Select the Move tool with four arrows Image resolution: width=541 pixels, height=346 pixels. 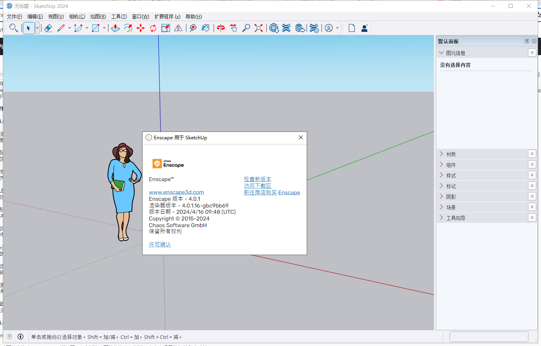click(x=141, y=28)
